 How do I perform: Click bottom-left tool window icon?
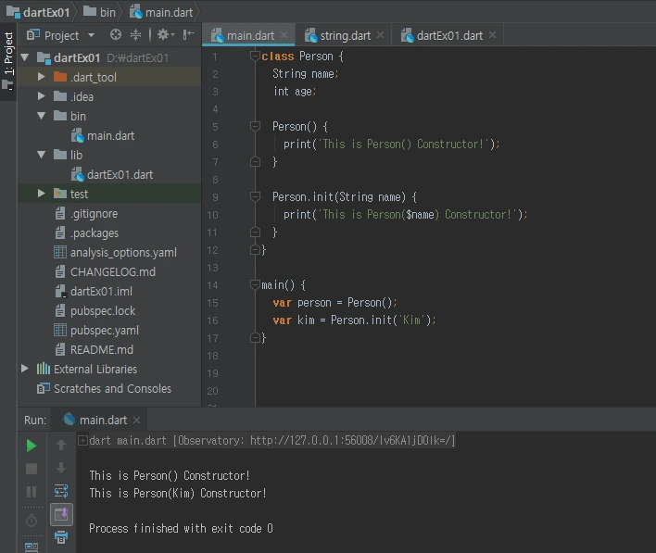pos(32,547)
